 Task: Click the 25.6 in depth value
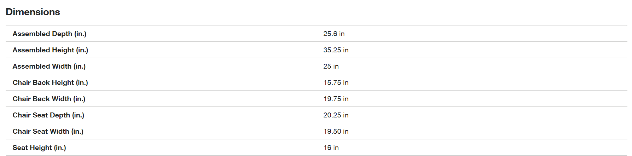tap(334, 34)
